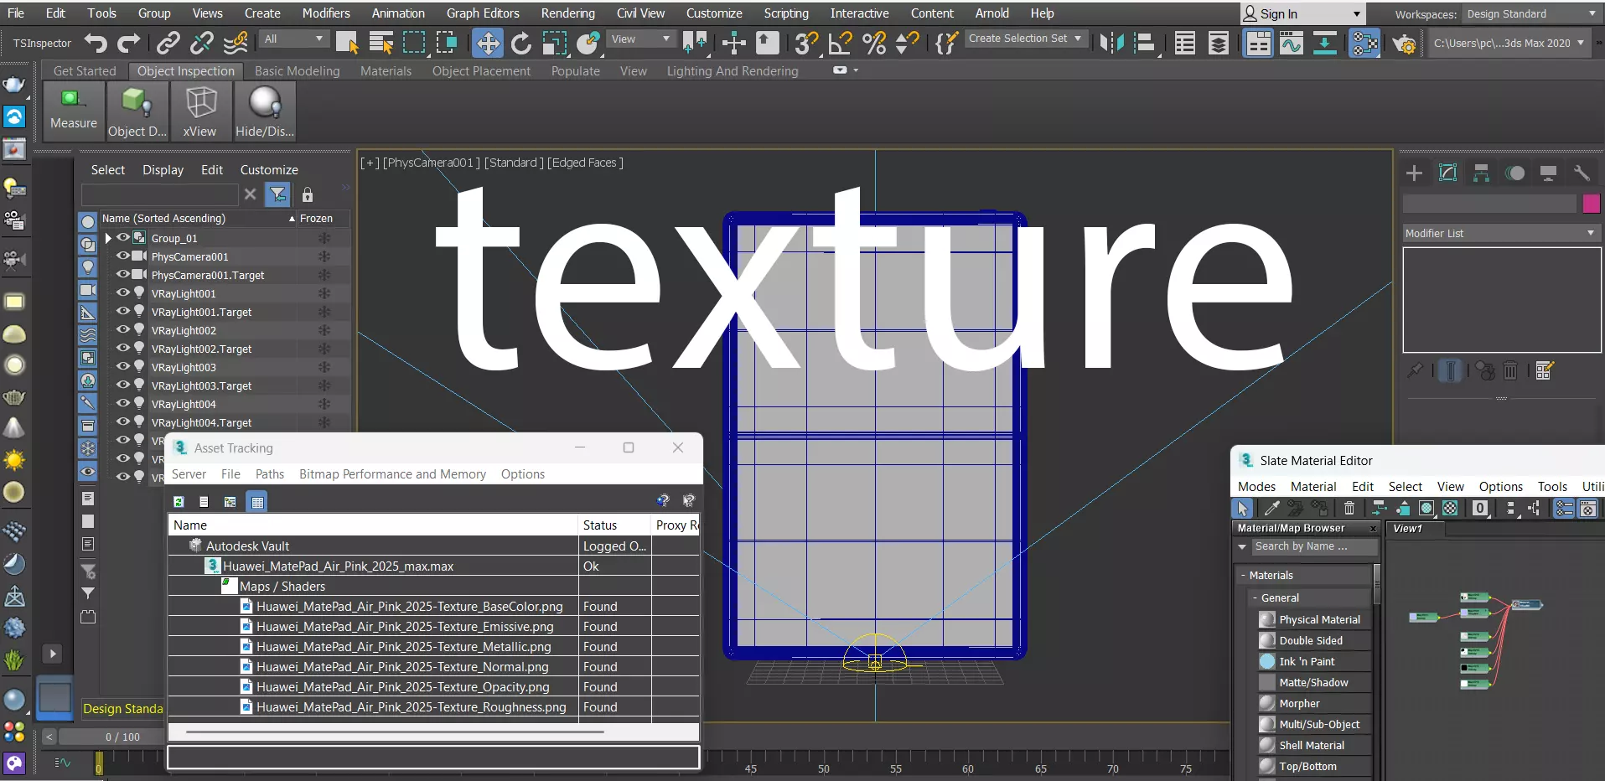The width and height of the screenshot is (1605, 781).
Task: Open the Select by Name tool
Action: [x=381, y=43]
